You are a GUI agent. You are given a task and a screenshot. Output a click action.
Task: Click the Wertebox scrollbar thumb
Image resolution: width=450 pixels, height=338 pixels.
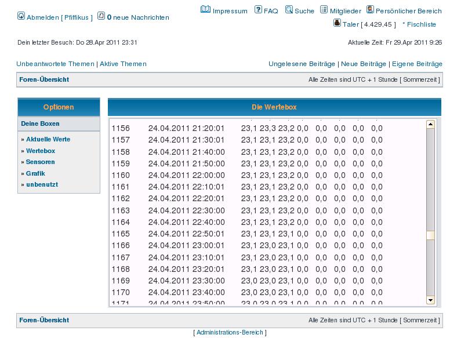click(x=430, y=235)
